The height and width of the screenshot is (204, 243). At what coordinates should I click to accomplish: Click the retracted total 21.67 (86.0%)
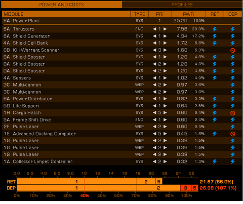pos(216,182)
